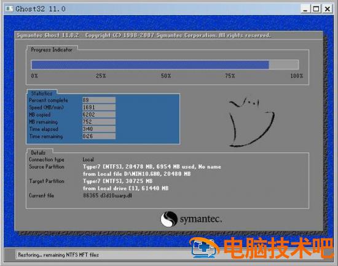Select the Statistics group label
338x266 pixels.
[42, 93]
